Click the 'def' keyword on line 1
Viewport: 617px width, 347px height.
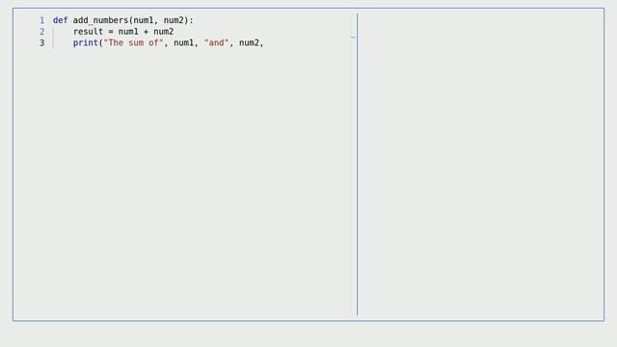pos(60,20)
